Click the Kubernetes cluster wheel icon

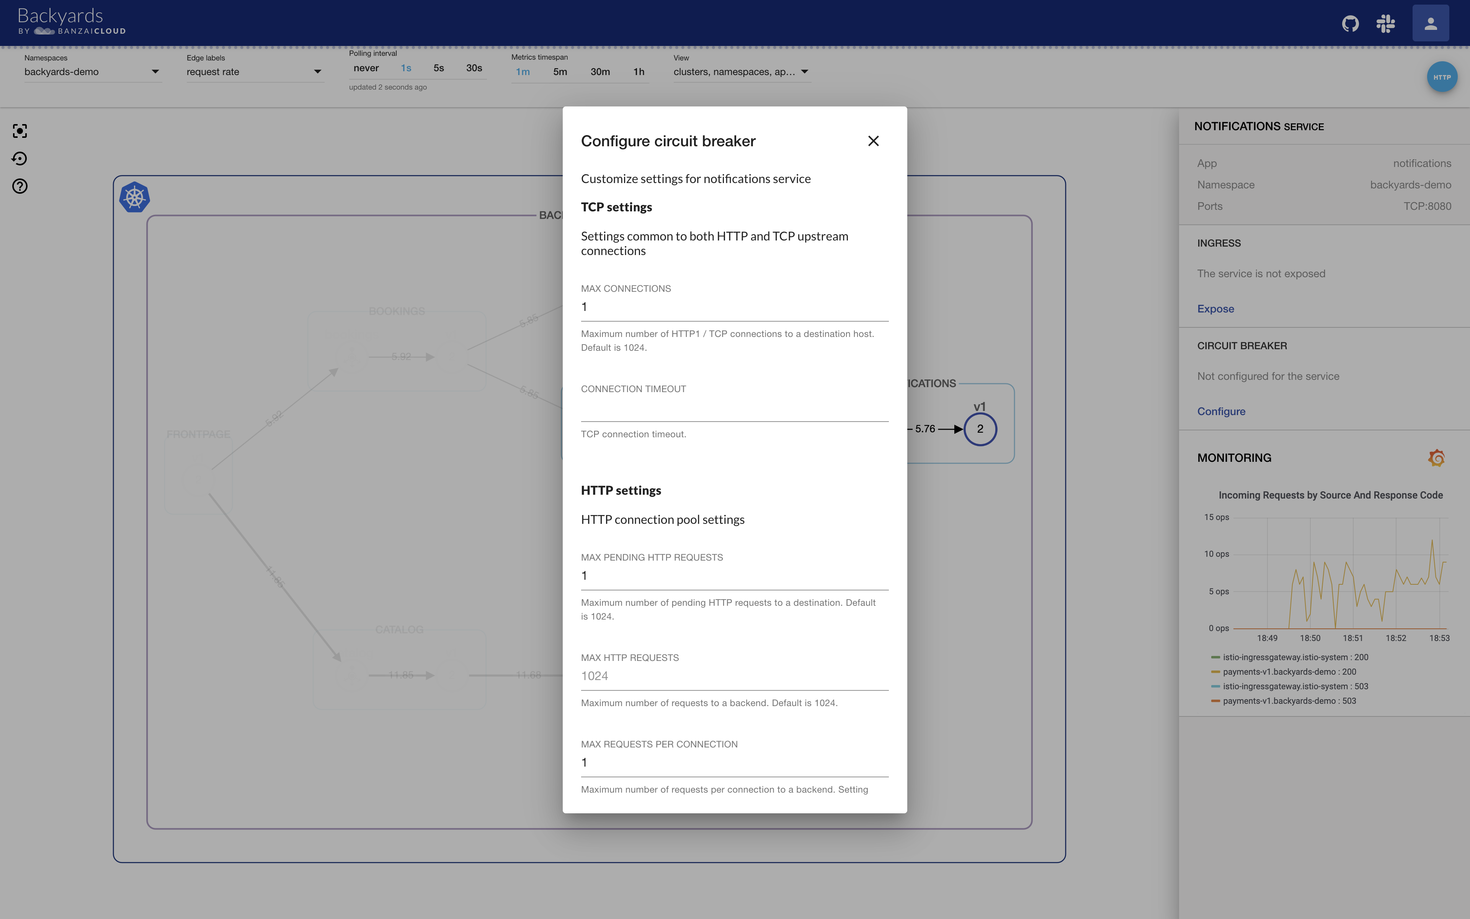tap(134, 198)
